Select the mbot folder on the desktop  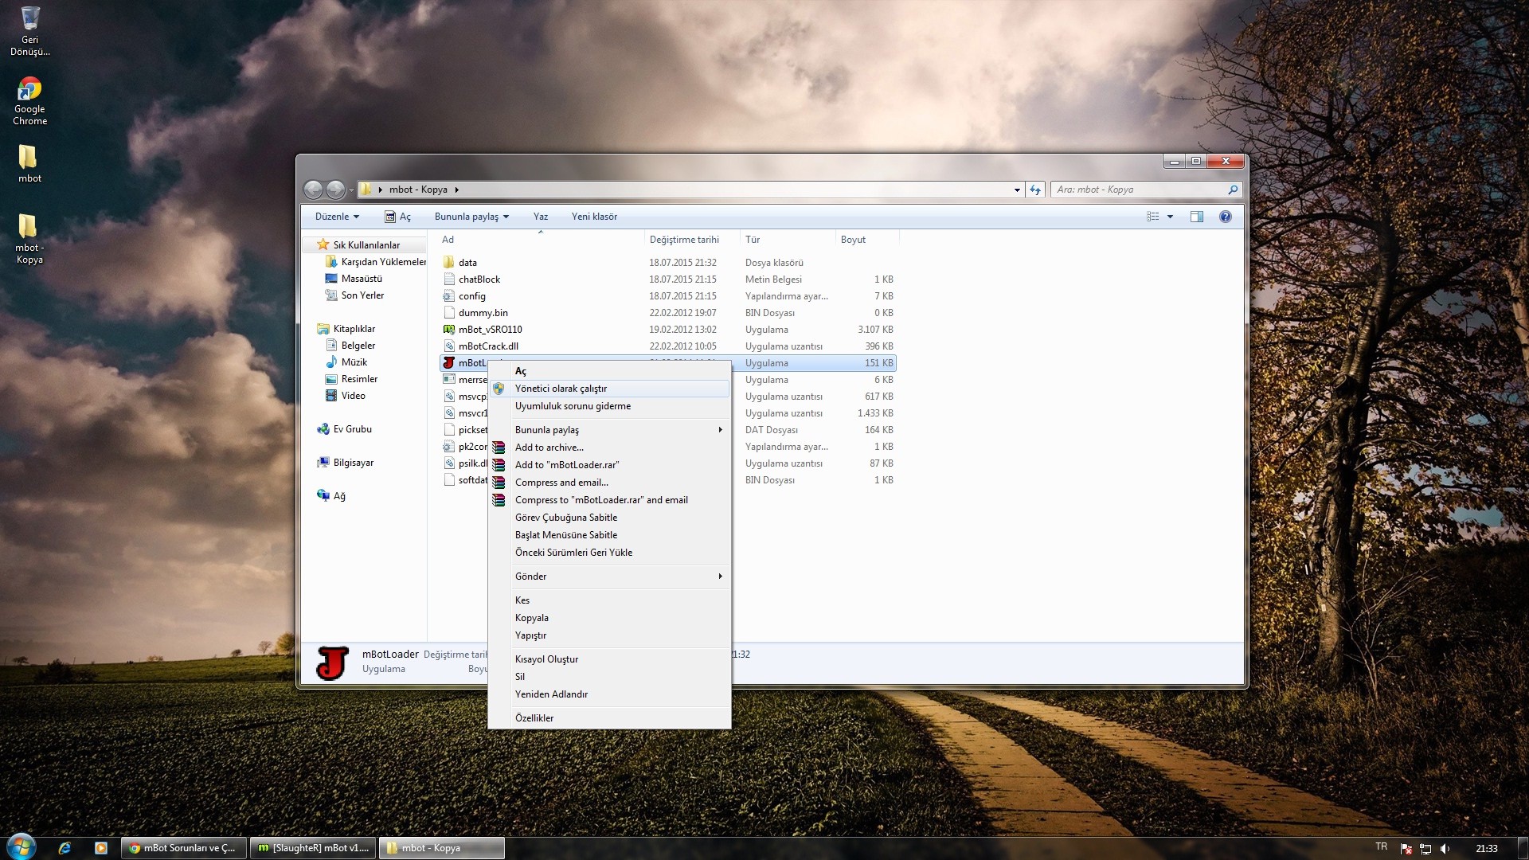coord(29,163)
